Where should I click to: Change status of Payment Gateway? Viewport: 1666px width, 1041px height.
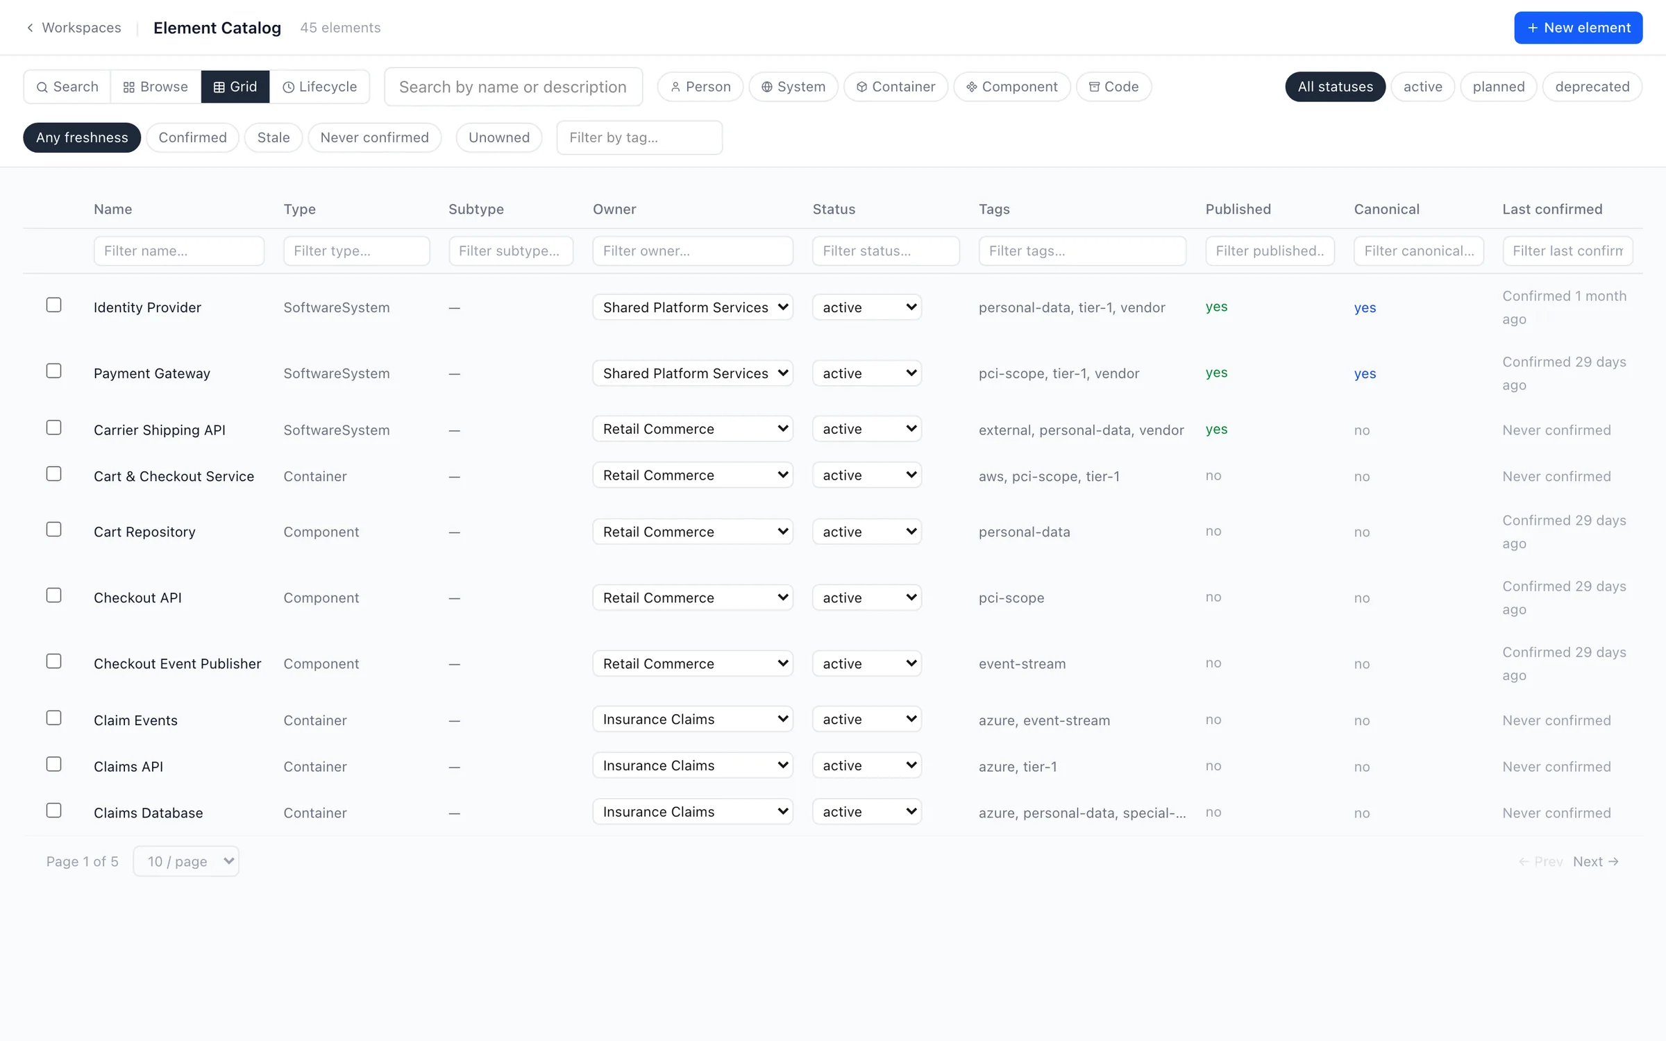click(x=867, y=373)
